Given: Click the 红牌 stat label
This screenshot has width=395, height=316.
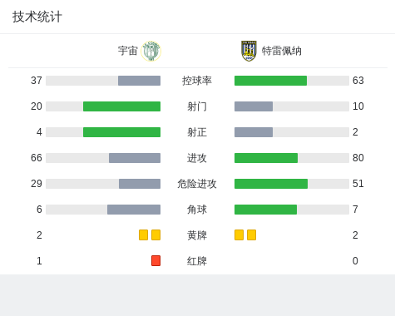Looking at the screenshot, I should [x=197, y=261].
